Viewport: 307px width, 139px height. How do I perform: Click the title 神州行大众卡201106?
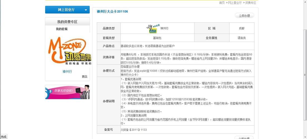(x=112, y=11)
